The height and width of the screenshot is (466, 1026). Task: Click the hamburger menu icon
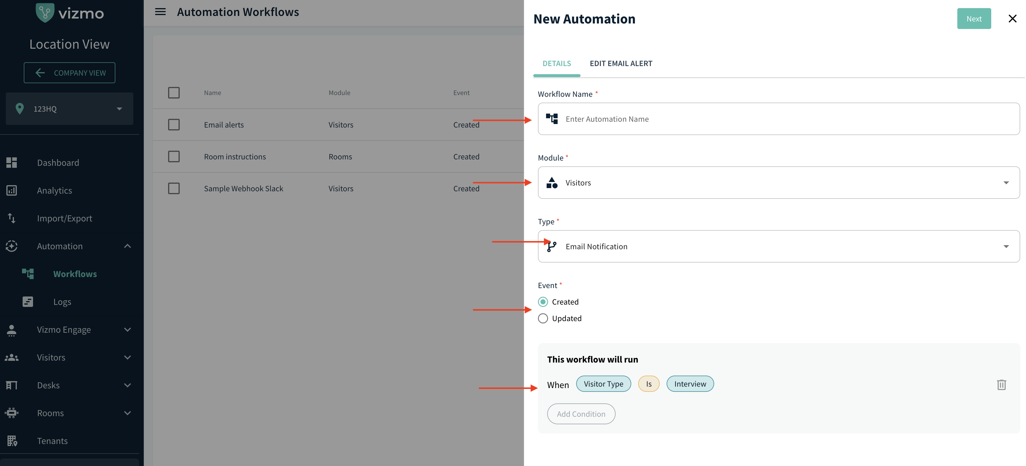(x=160, y=12)
